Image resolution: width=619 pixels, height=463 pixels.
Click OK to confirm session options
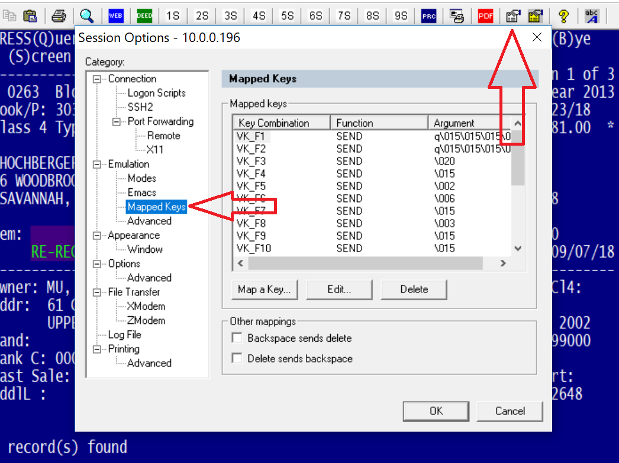436,411
